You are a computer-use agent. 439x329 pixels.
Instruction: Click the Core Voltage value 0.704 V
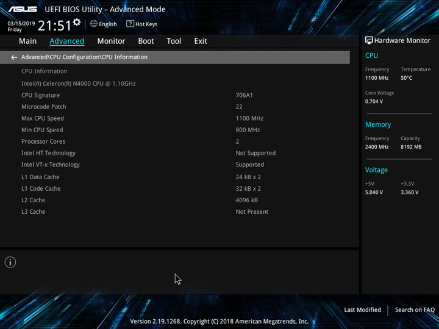[374, 101]
